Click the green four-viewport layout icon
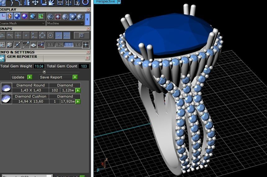Viewport: 267px width, 177px height. (41, 16)
